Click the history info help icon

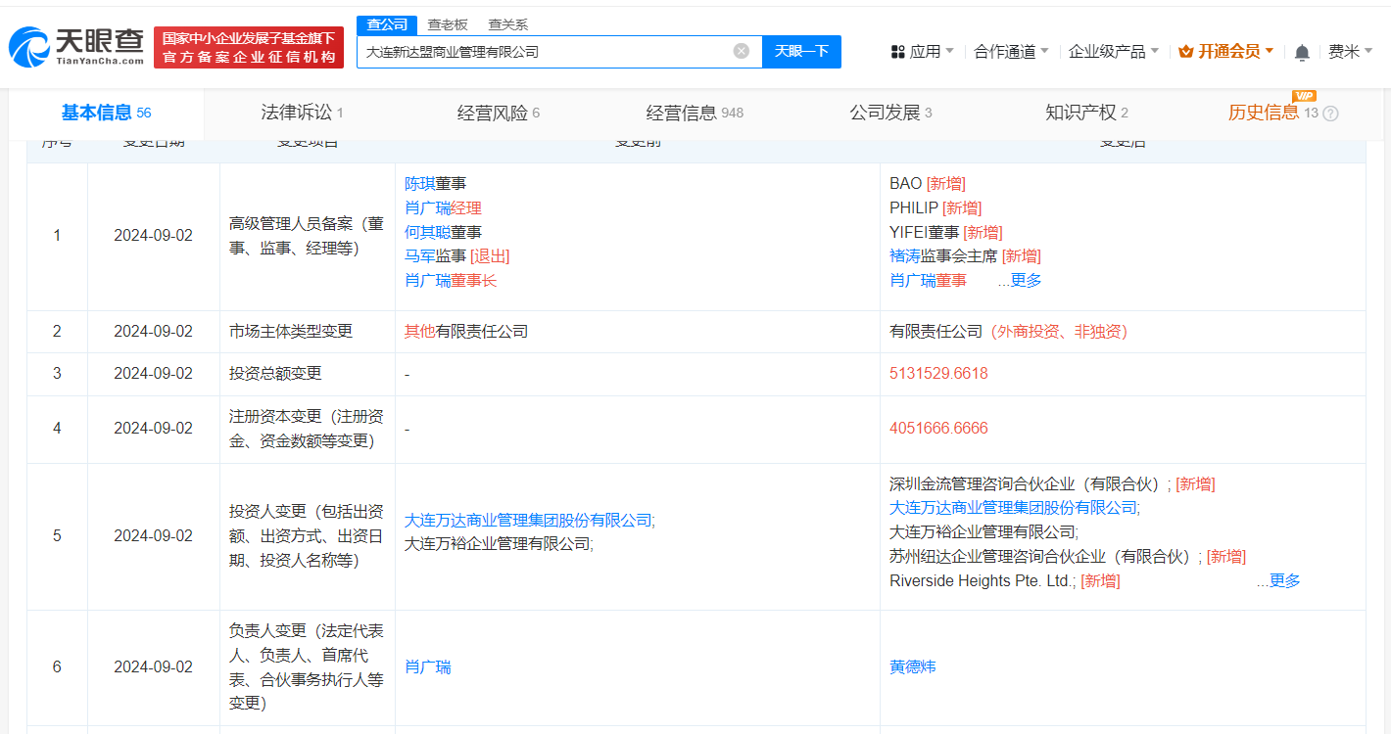tap(1330, 114)
